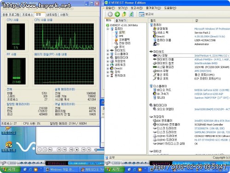The width and height of the screenshot is (230, 173).
Task: Expand the 멀티미디어 tree node
Action: [x=108, y=58]
